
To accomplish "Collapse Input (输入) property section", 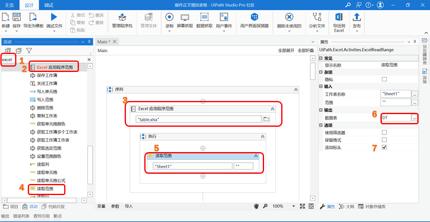I will tap(321, 86).
